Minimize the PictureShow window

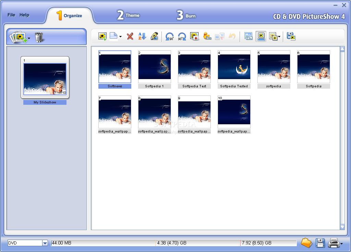(335, 5)
